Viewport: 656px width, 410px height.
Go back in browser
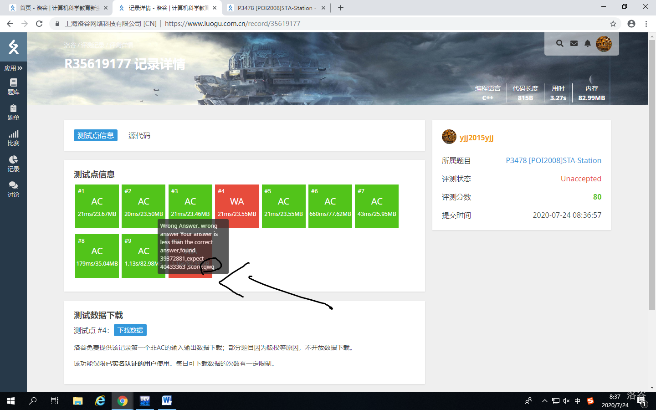point(10,24)
